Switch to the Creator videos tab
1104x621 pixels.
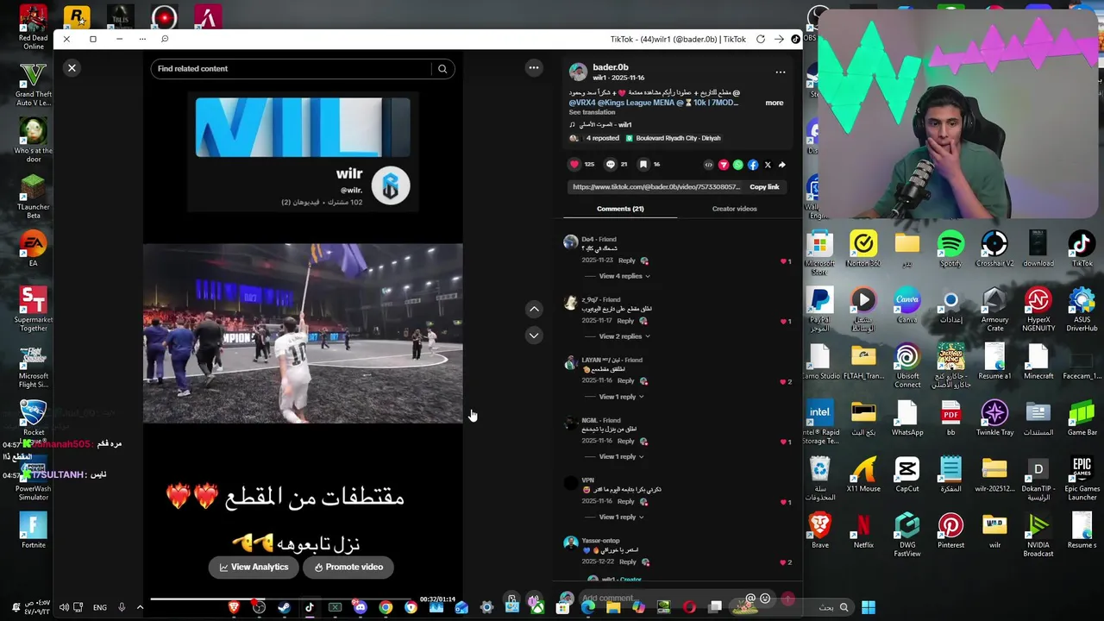[x=735, y=209]
